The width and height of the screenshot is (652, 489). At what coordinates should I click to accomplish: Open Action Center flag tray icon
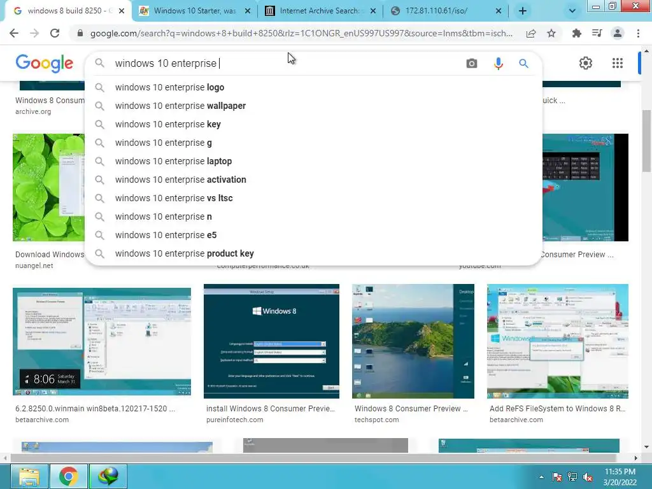tap(556, 477)
